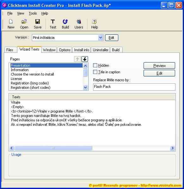Image resolution: width=184 pixels, height=189 pixels.
Task: Click the Help question-mark toolbar icon
Action: pos(94,24)
